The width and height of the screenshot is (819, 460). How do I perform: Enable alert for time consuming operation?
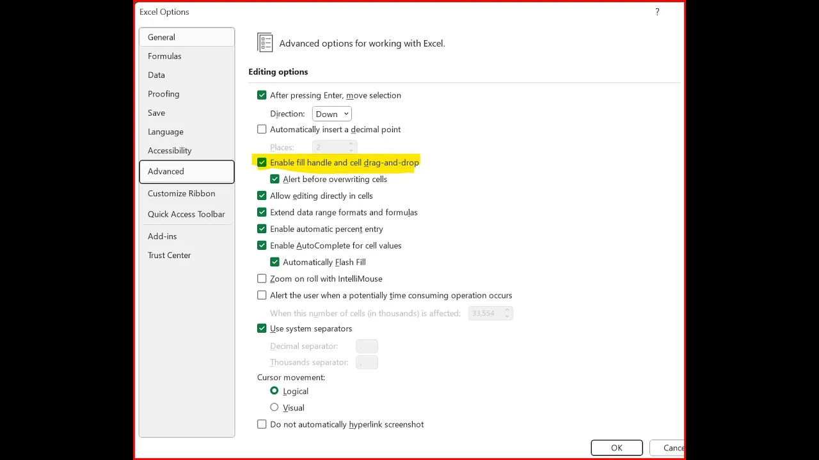(x=262, y=295)
